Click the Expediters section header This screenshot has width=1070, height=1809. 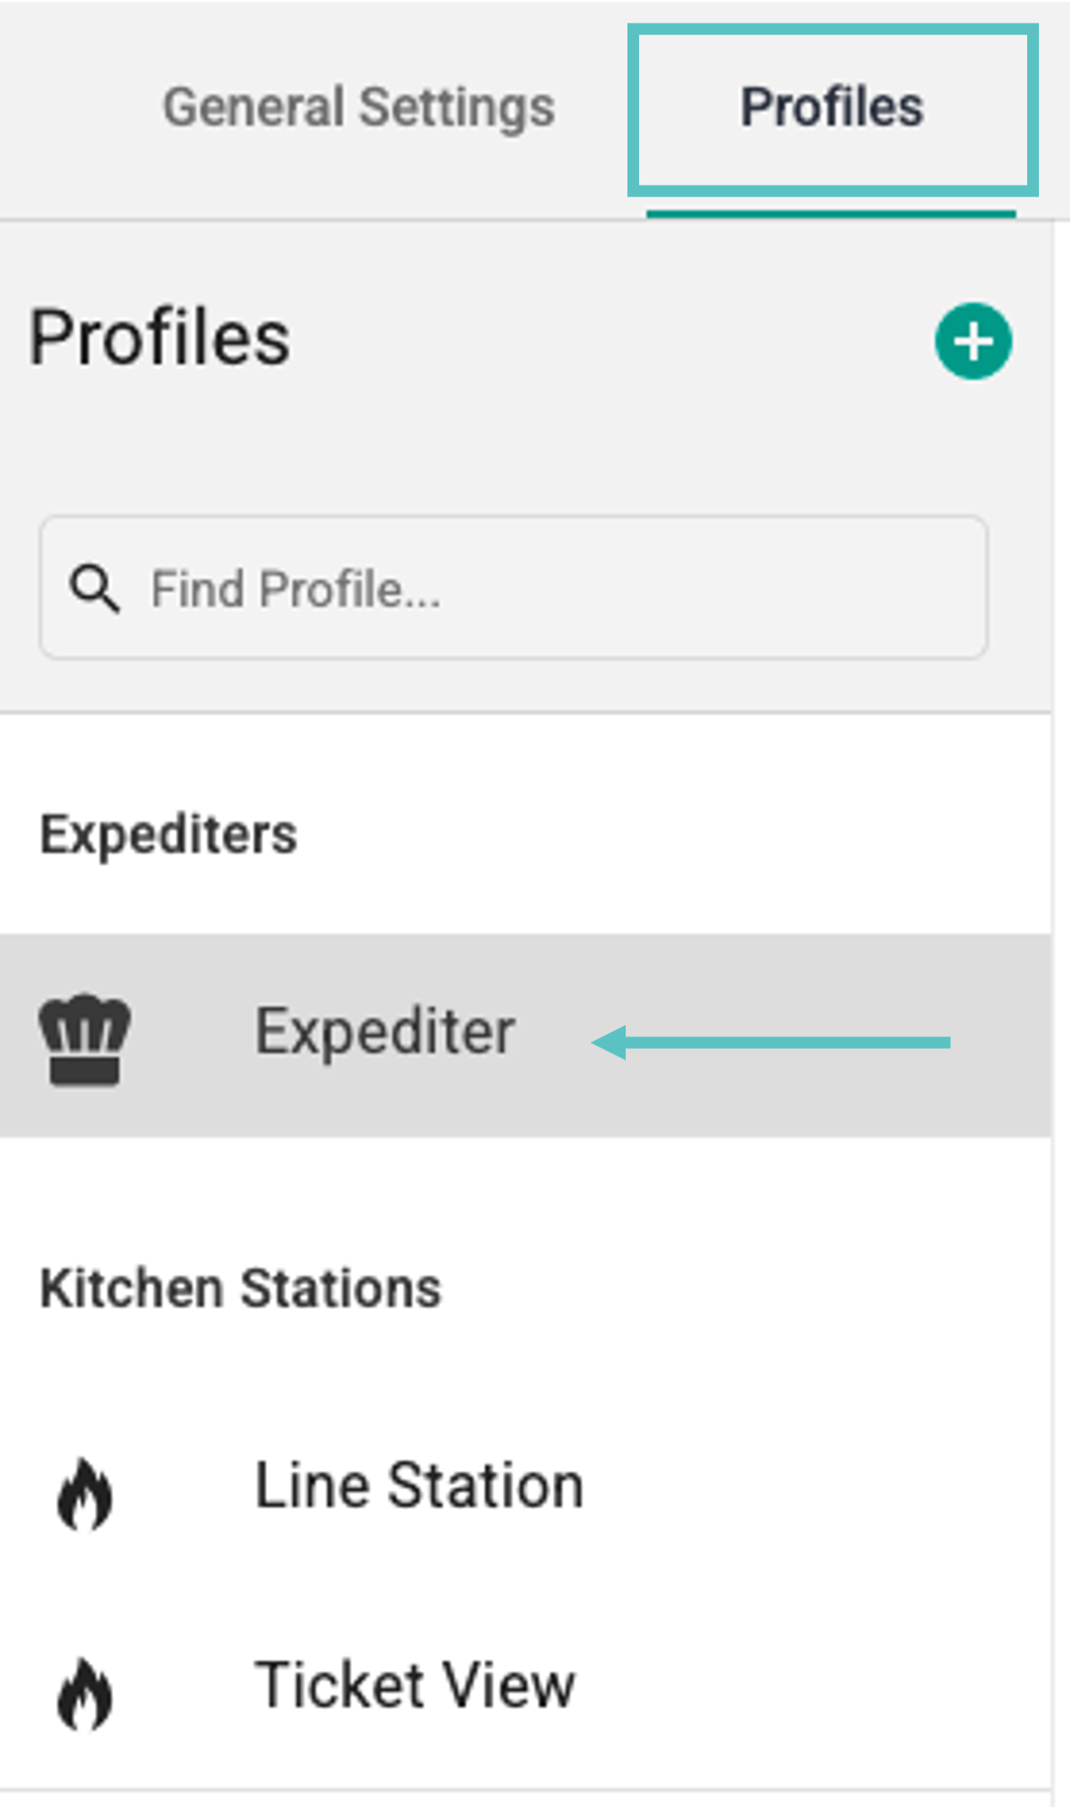(x=169, y=835)
